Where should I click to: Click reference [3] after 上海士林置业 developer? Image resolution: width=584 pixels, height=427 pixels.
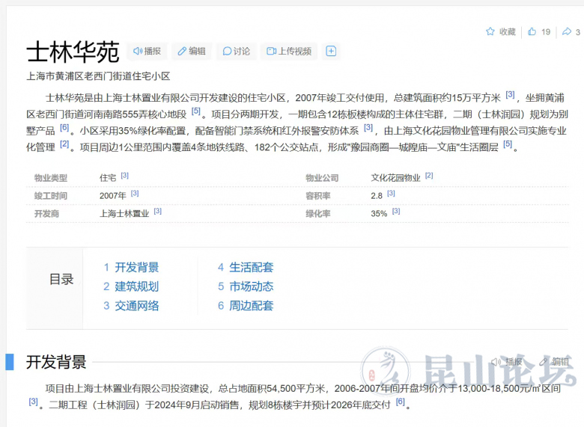click(157, 212)
